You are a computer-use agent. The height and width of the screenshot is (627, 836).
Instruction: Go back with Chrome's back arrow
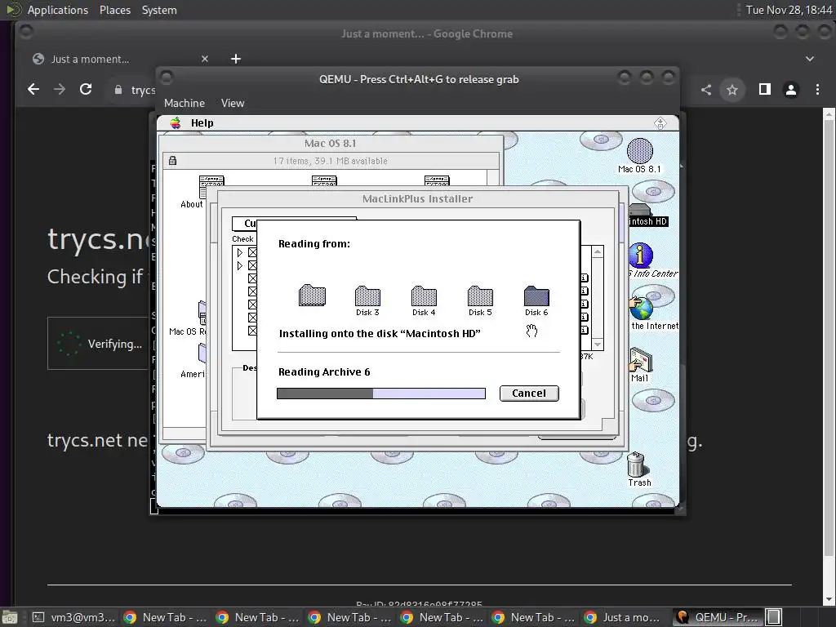[33, 89]
